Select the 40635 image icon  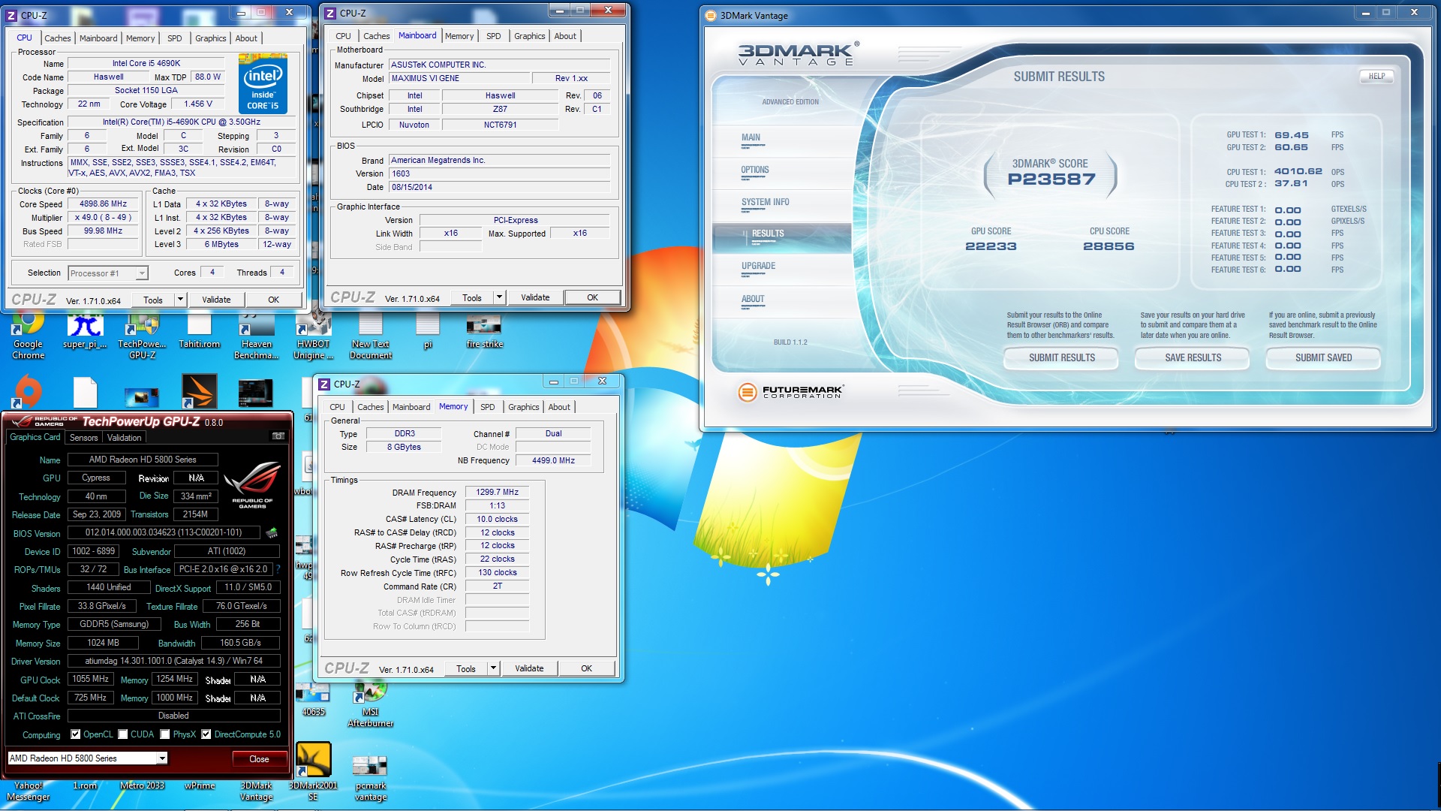coord(313,700)
